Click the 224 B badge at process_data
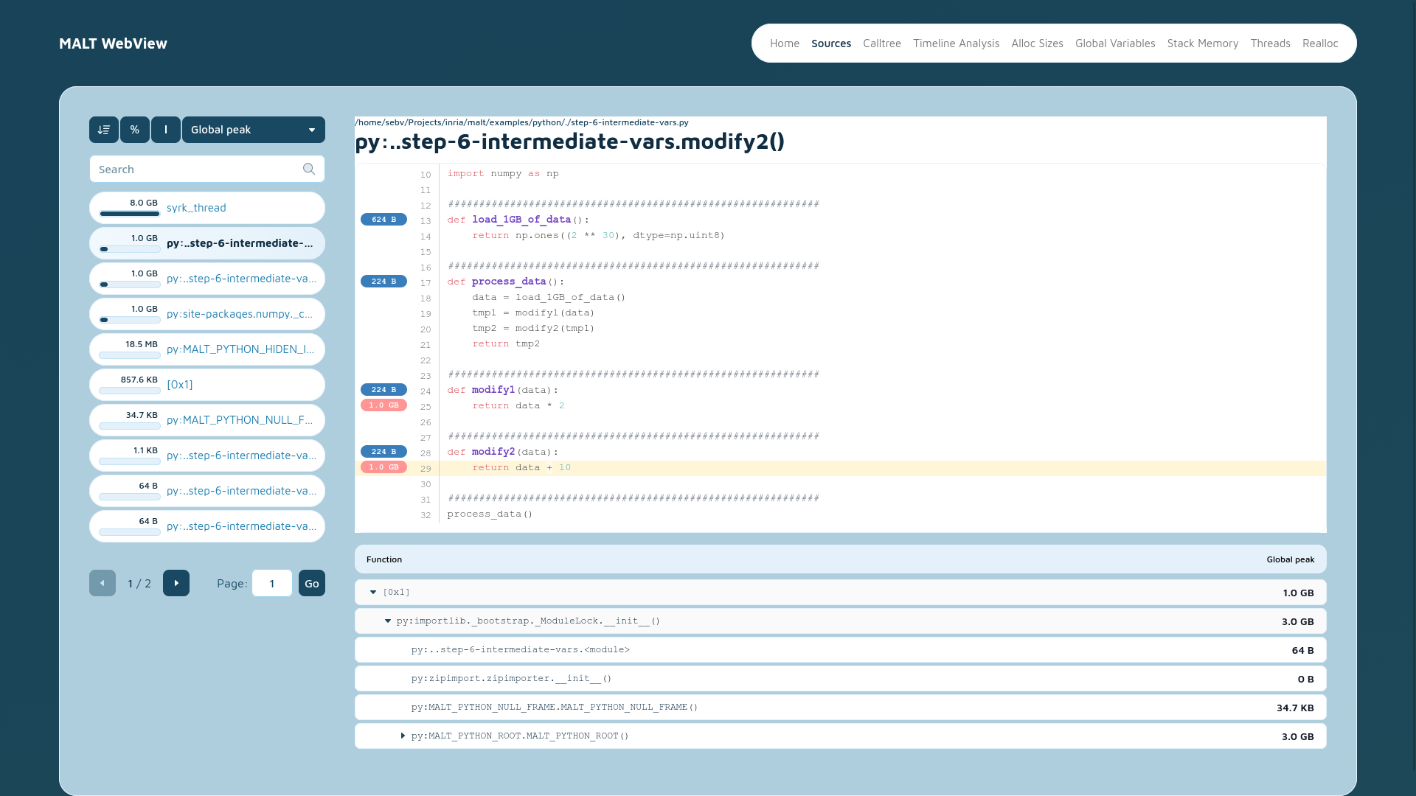 [x=383, y=282]
